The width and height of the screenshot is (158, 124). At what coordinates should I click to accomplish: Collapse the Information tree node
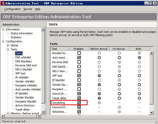(3, 29)
